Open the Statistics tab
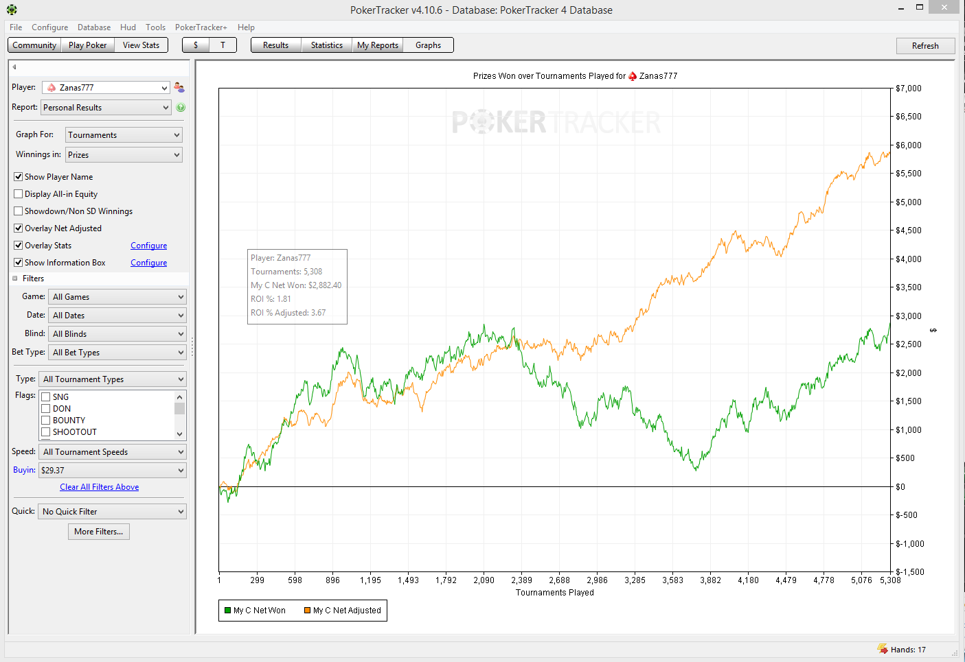Viewport: 965px width, 662px height. (x=327, y=45)
